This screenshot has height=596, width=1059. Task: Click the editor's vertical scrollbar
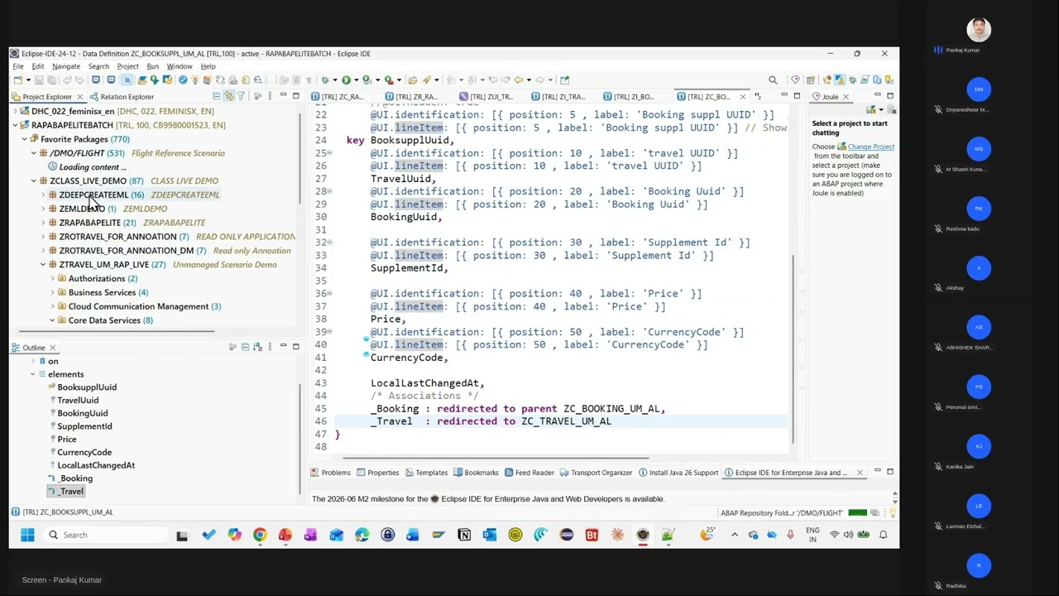[x=794, y=348]
